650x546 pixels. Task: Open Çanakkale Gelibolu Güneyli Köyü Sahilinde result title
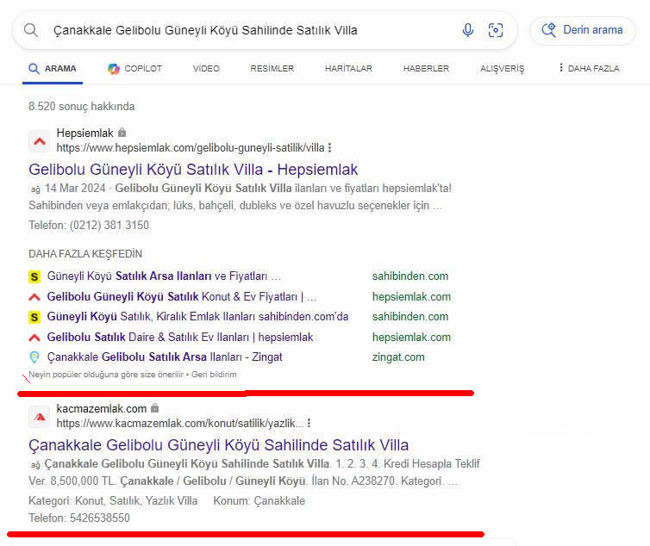218,445
